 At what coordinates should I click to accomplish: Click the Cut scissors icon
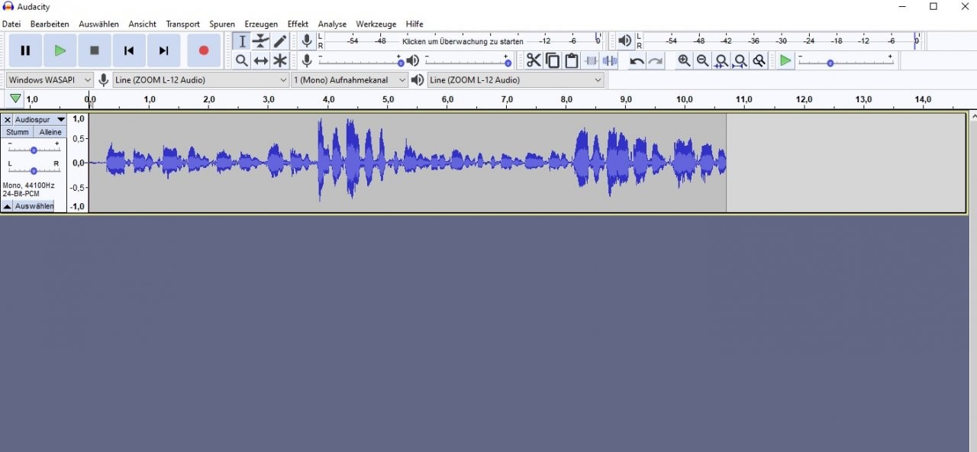534,61
